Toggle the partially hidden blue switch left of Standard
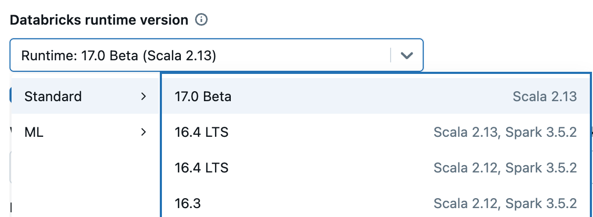This screenshot has width=593, height=217. pyautogui.click(x=10, y=95)
